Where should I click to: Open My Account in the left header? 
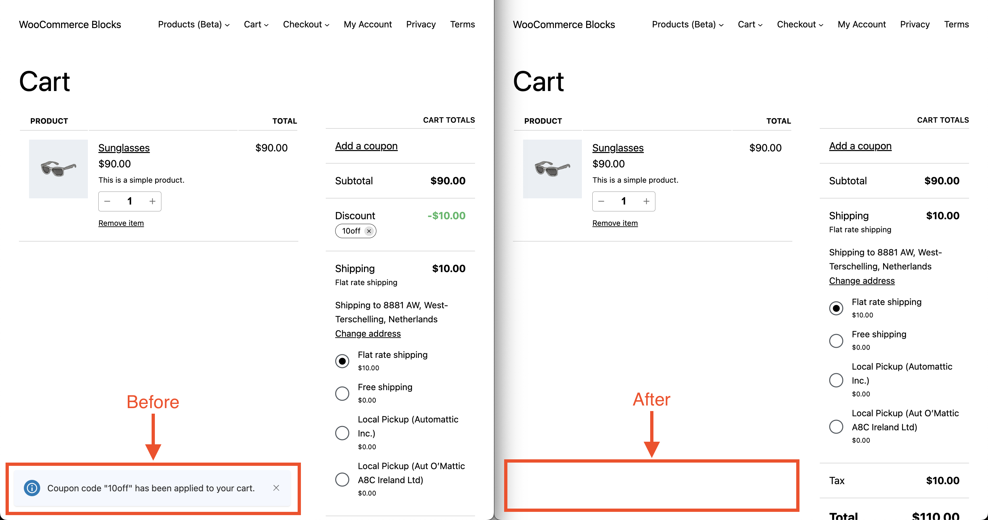368,24
